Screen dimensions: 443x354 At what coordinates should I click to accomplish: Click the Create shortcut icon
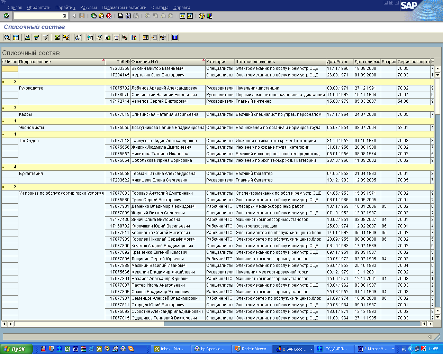190,16
